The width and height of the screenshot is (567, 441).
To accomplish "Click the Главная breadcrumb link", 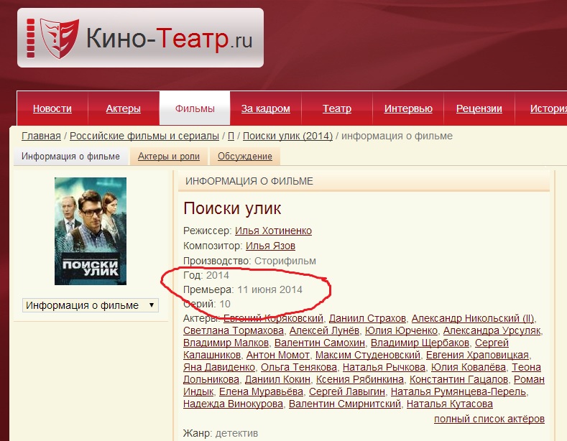I will pyautogui.click(x=41, y=136).
